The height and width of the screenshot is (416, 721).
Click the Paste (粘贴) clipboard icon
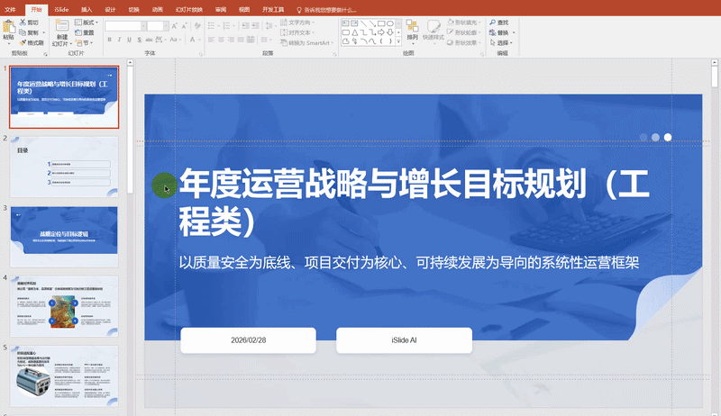(9, 27)
